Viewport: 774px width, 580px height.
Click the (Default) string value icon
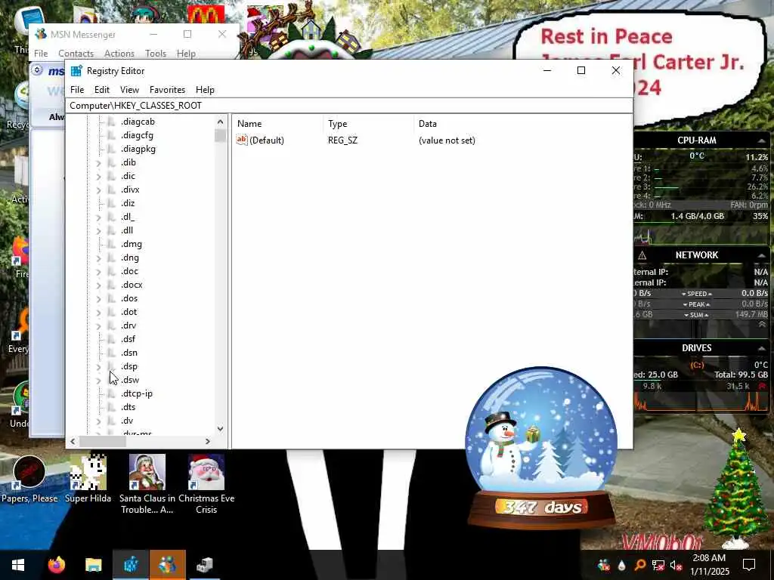pyautogui.click(x=242, y=140)
